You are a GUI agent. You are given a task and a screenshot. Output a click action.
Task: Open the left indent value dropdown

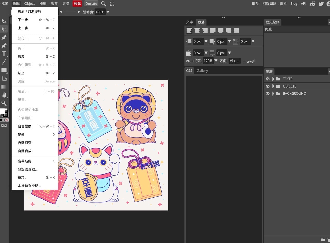(x=206, y=41)
